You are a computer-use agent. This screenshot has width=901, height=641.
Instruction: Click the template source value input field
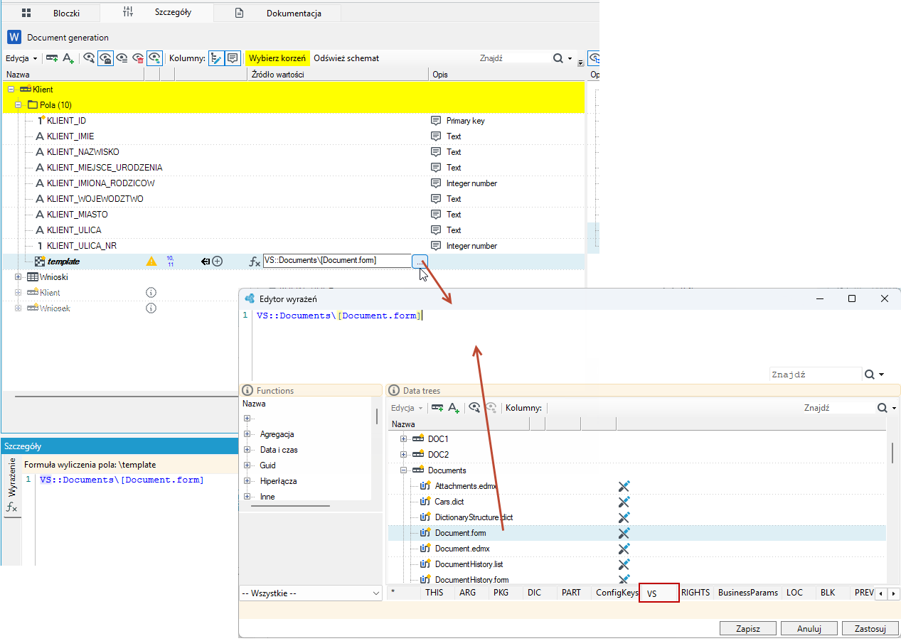tap(337, 261)
